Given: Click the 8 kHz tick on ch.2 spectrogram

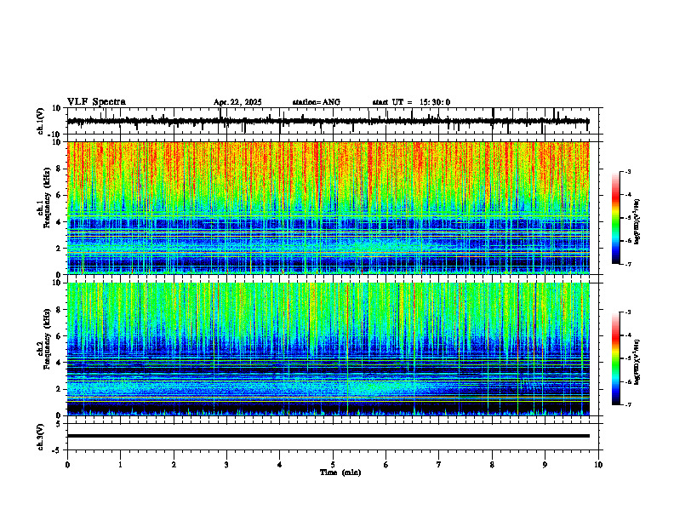Looking at the screenshot, I should click(x=60, y=310).
